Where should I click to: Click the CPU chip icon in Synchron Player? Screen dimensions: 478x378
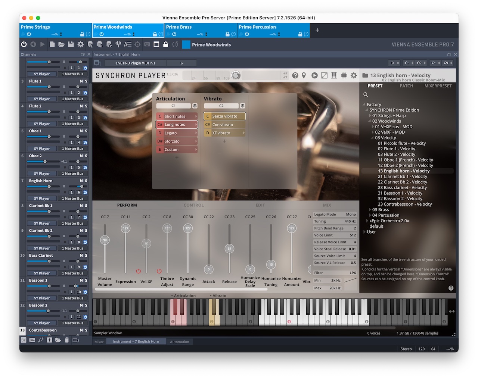point(344,75)
